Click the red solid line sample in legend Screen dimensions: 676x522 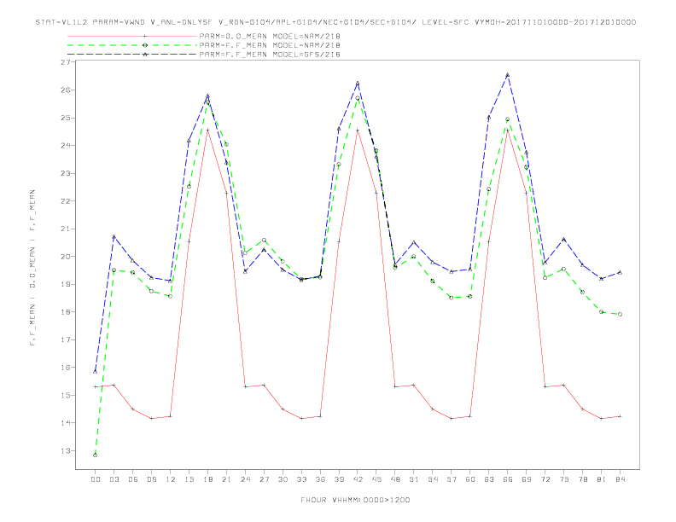point(132,36)
